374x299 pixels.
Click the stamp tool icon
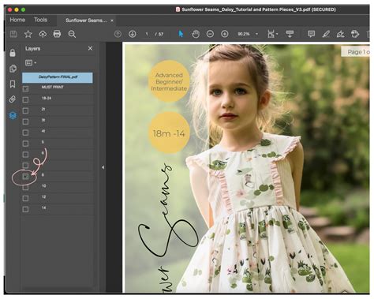click(355, 34)
